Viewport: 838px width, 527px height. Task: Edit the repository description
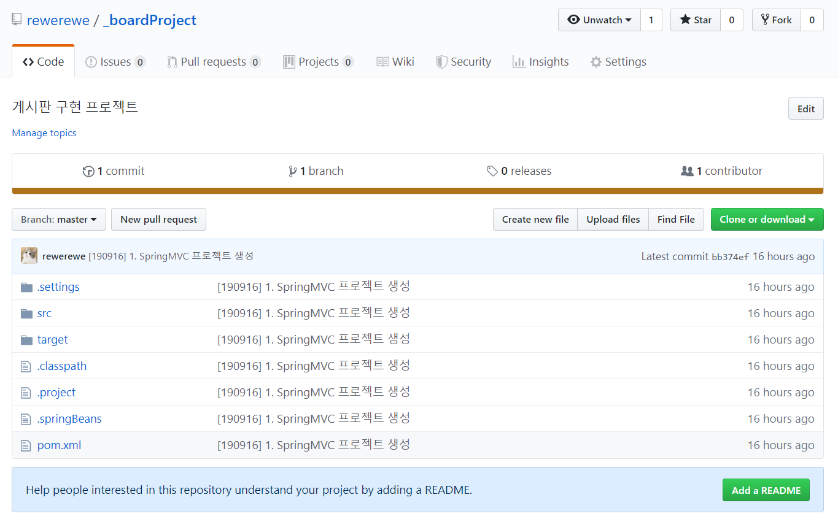tap(805, 109)
